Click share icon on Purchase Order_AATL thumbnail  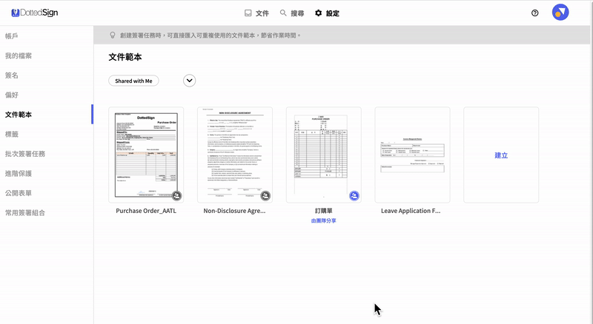(176, 195)
